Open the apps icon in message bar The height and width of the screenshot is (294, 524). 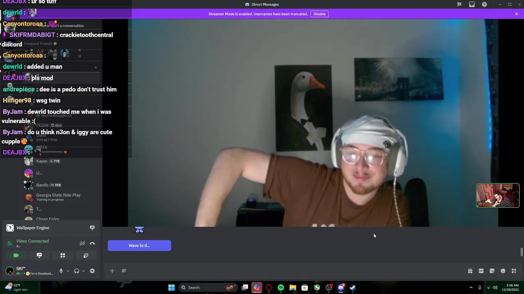[x=514, y=271]
